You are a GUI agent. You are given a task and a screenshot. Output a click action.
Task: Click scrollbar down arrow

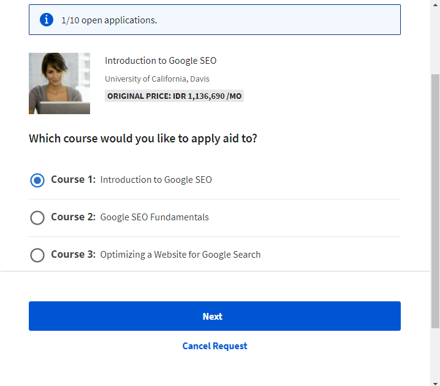[x=435, y=383]
